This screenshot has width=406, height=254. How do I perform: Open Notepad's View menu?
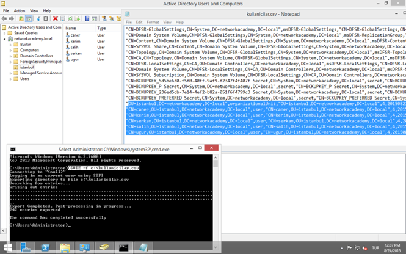pos(167,22)
